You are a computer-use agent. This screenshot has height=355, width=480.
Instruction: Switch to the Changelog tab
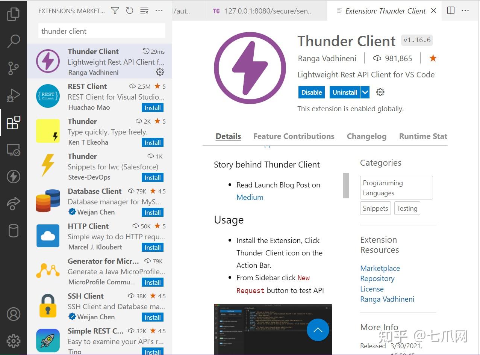pos(366,136)
